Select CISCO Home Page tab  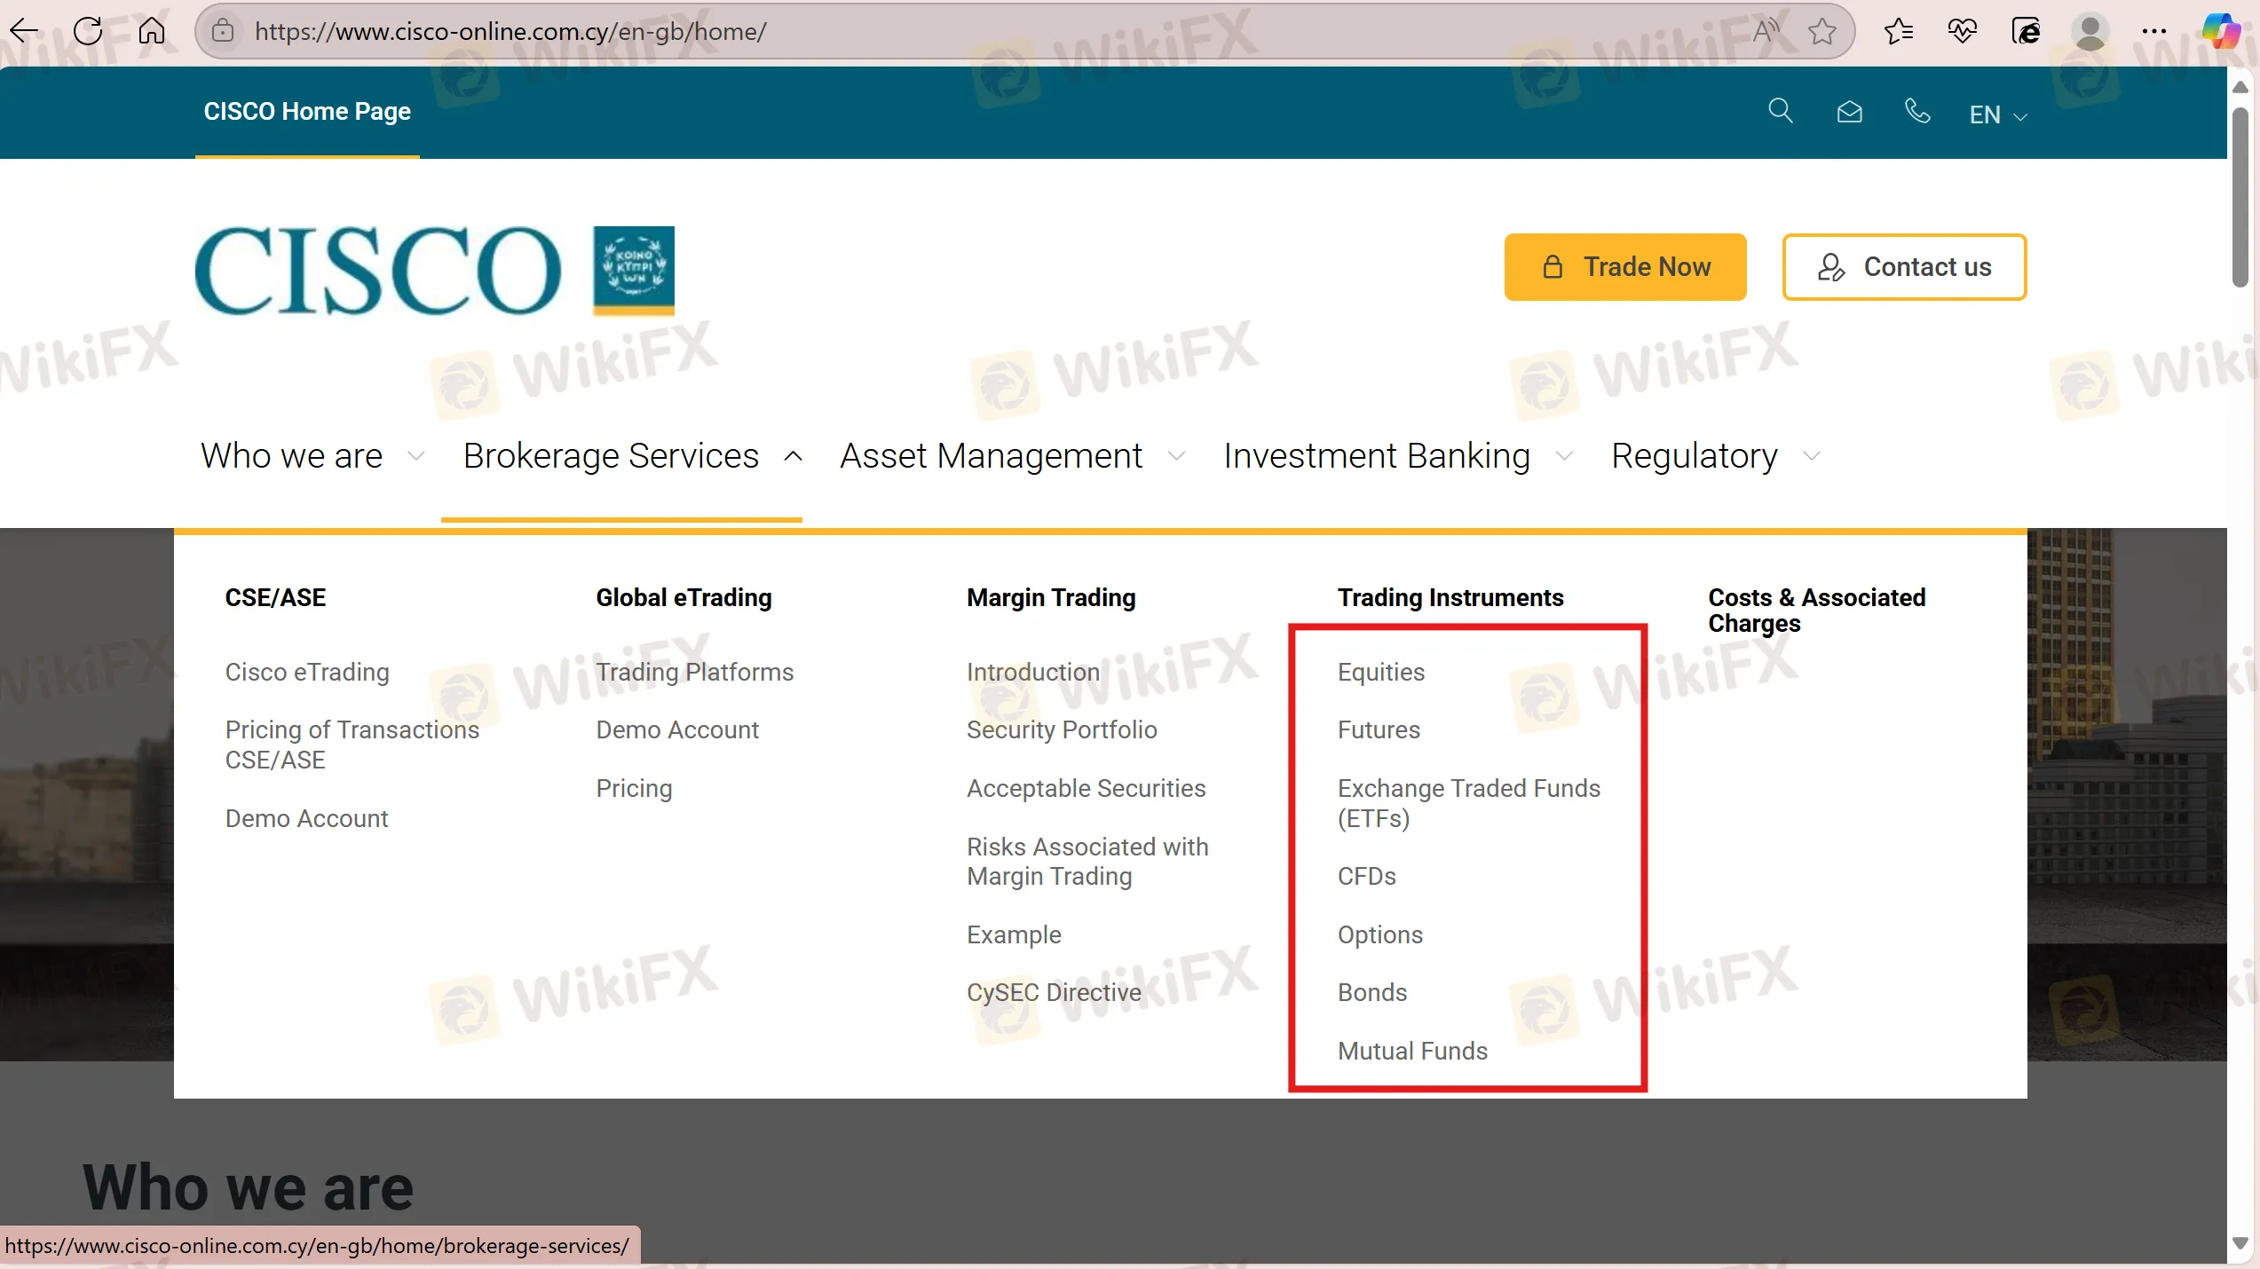pos(307,112)
